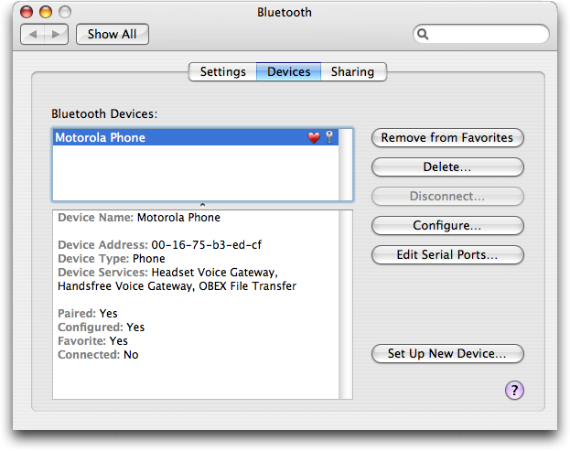Click the Connected: No line

click(98, 355)
